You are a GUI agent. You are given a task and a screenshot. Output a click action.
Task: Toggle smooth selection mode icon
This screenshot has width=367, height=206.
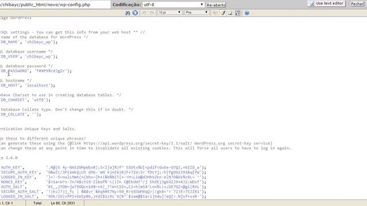[214, 13]
